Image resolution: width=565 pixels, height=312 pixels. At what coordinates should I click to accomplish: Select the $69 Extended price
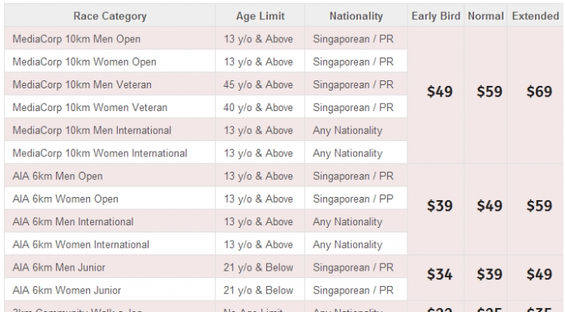[x=539, y=92]
